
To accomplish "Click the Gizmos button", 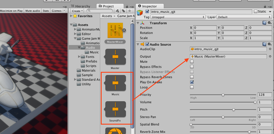I will tap(57, 11).
